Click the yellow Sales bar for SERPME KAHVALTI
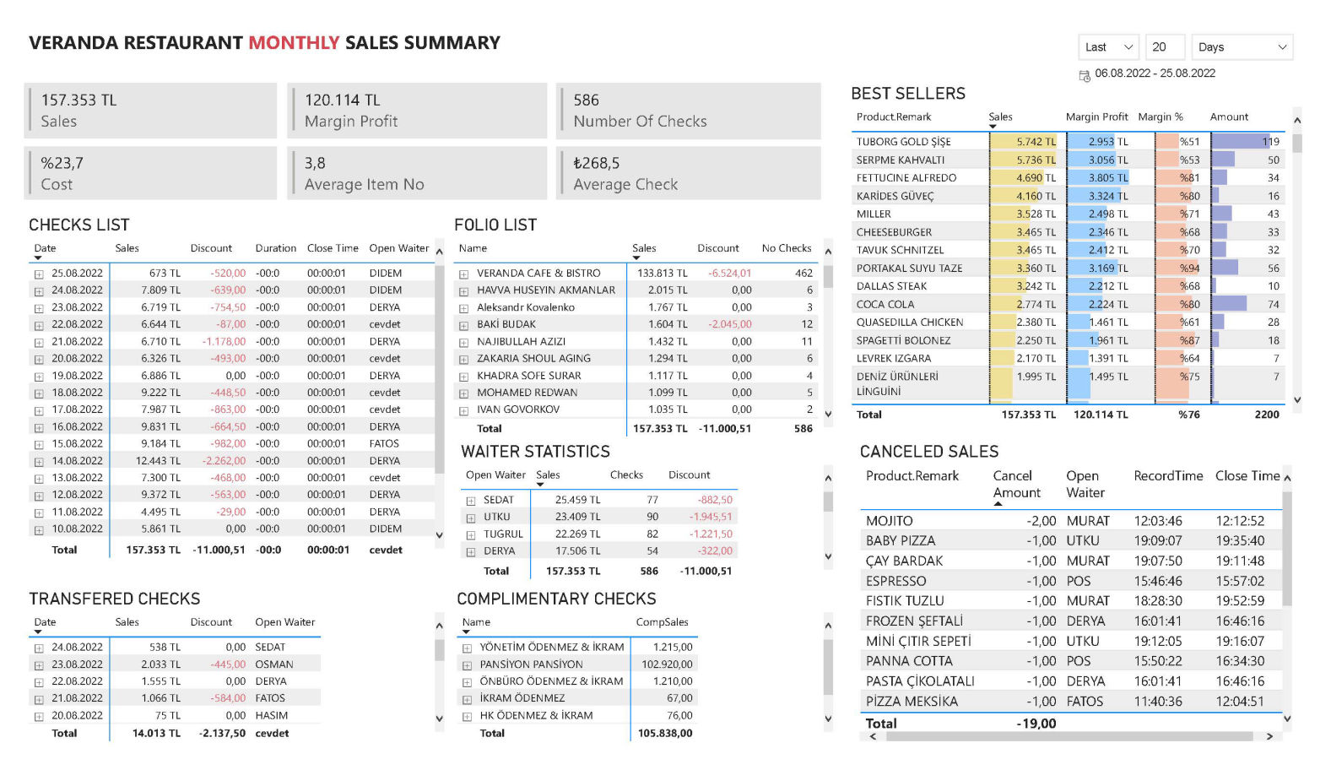 click(x=1023, y=160)
